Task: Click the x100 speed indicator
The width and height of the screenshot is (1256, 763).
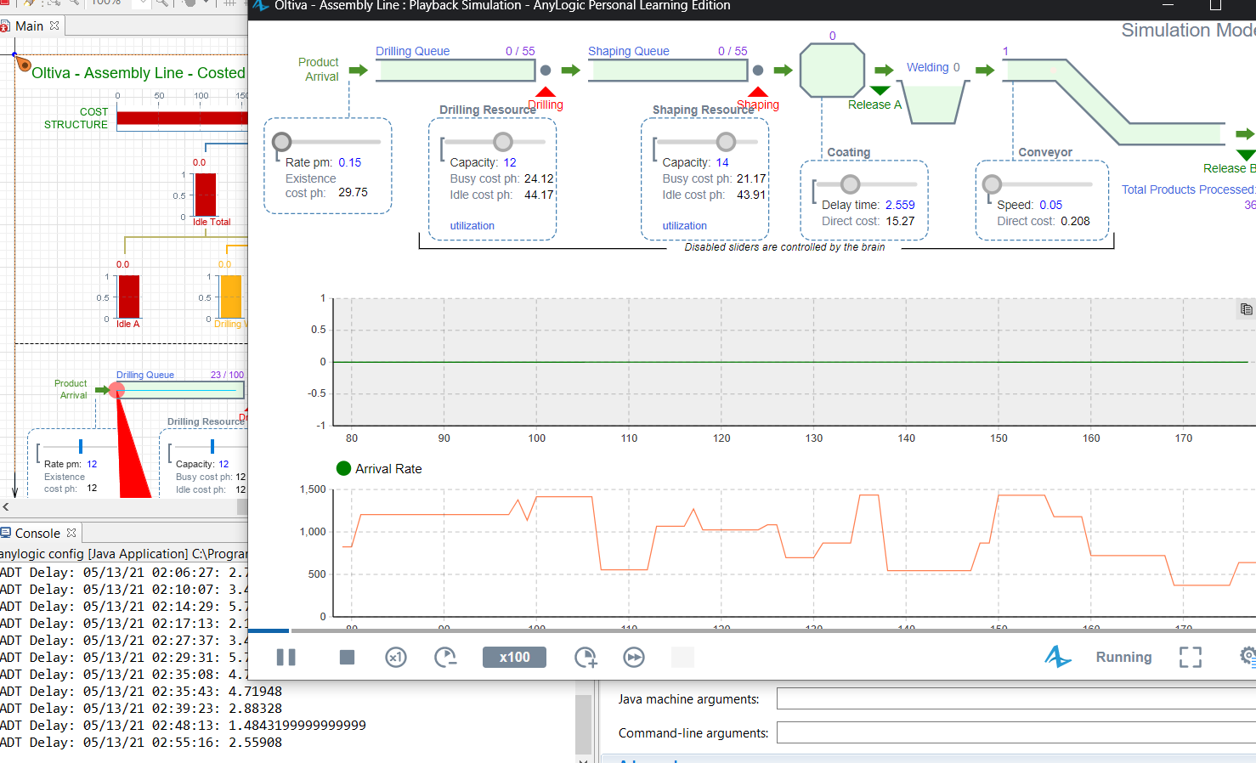Action: coord(514,657)
